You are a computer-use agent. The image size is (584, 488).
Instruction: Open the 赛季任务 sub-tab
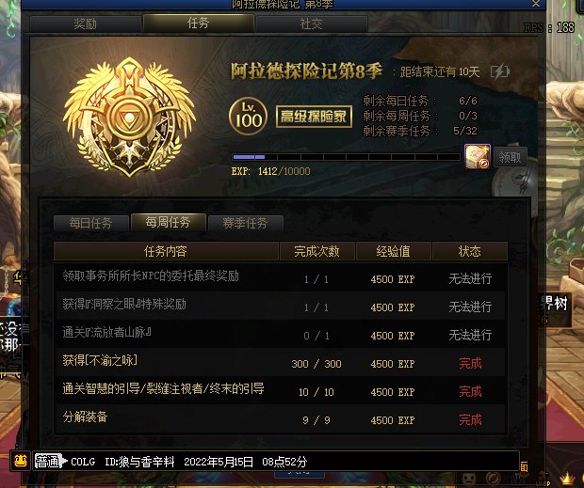(x=245, y=223)
